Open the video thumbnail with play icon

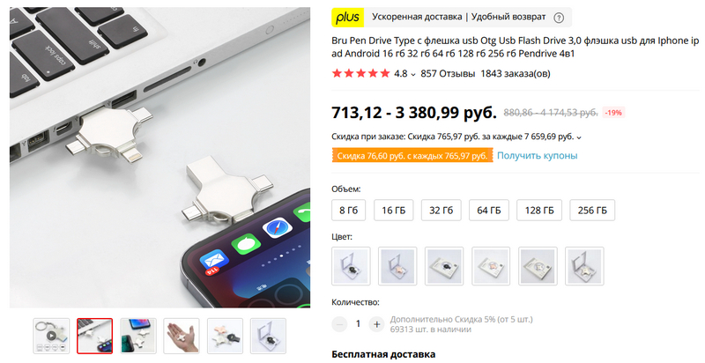[51, 336]
